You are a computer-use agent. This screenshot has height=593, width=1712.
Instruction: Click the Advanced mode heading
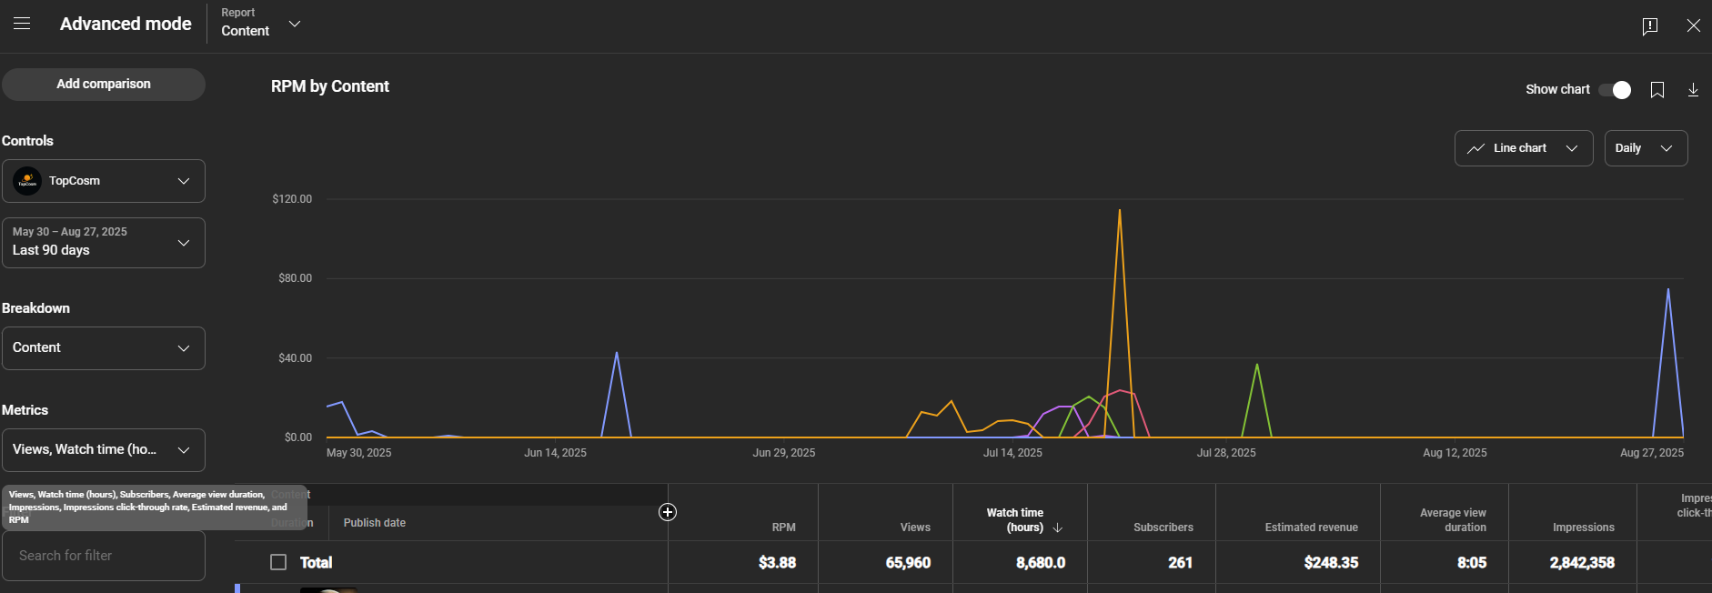tap(126, 24)
